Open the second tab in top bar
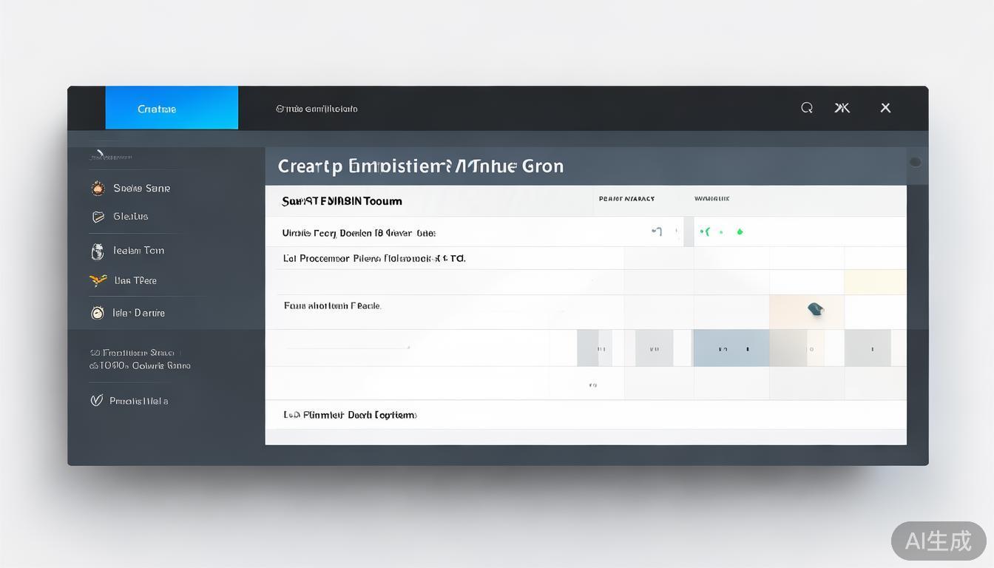This screenshot has height=568, width=994. [317, 109]
